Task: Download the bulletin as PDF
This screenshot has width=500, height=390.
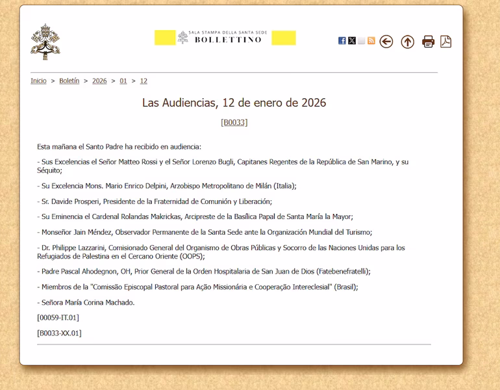Action: click(x=445, y=42)
